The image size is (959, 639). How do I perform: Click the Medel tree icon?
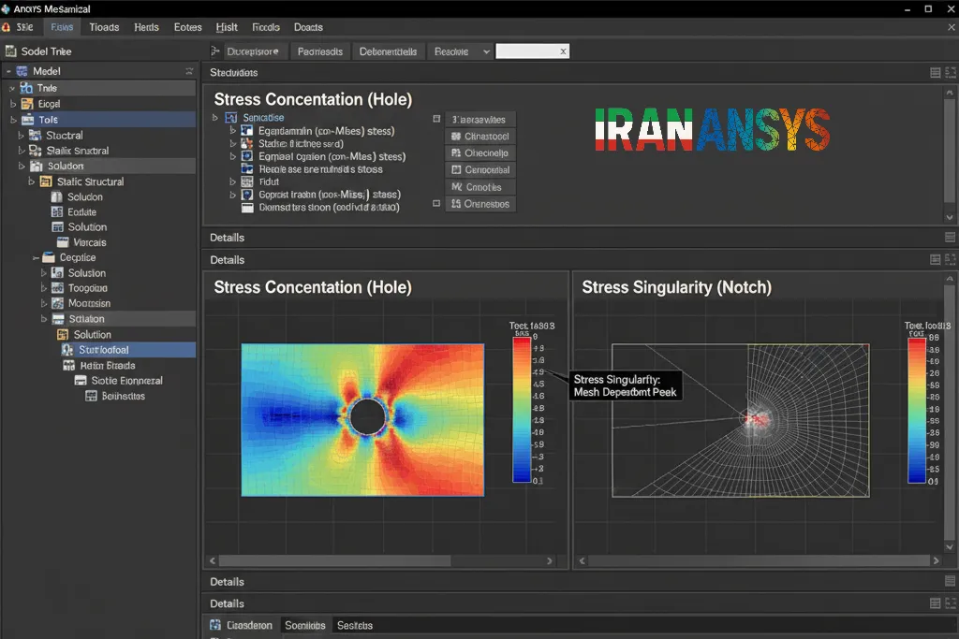[22, 71]
